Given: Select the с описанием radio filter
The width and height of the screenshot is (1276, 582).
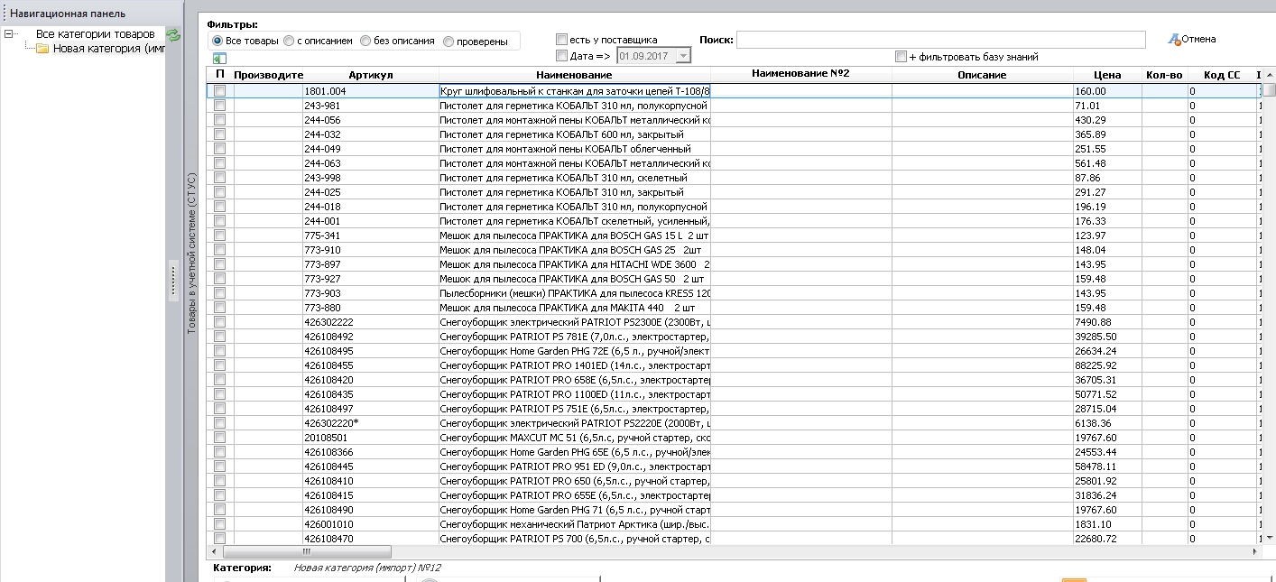Looking at the screenshot, I should pos(289,41).
